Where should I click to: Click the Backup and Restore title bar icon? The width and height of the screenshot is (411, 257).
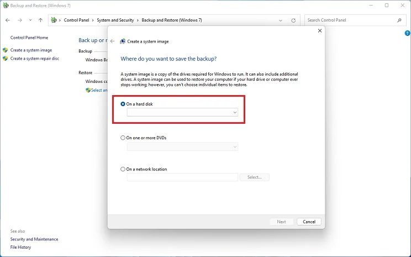click(6, 5)
